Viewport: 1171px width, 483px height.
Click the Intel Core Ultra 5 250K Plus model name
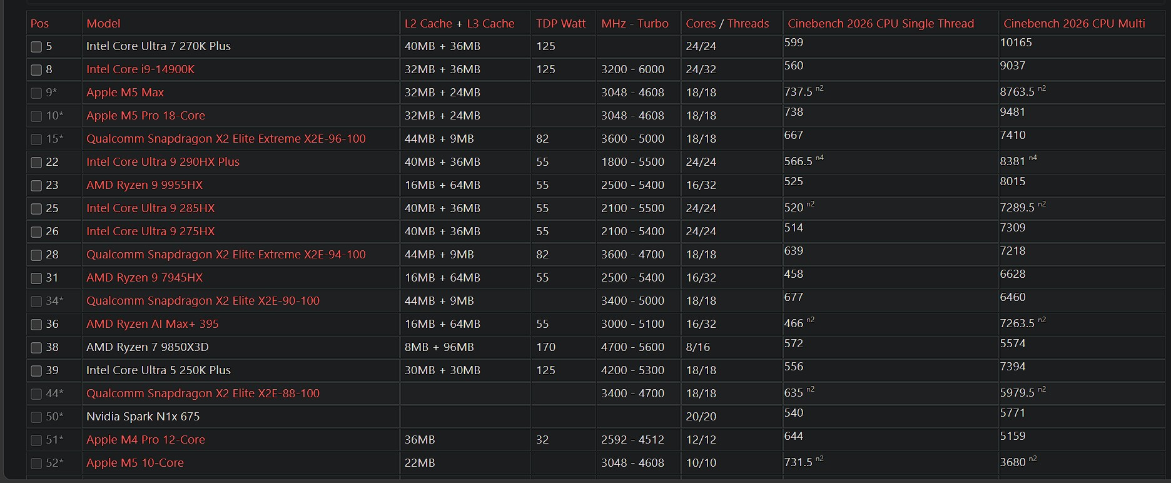[x=158, y=370]
